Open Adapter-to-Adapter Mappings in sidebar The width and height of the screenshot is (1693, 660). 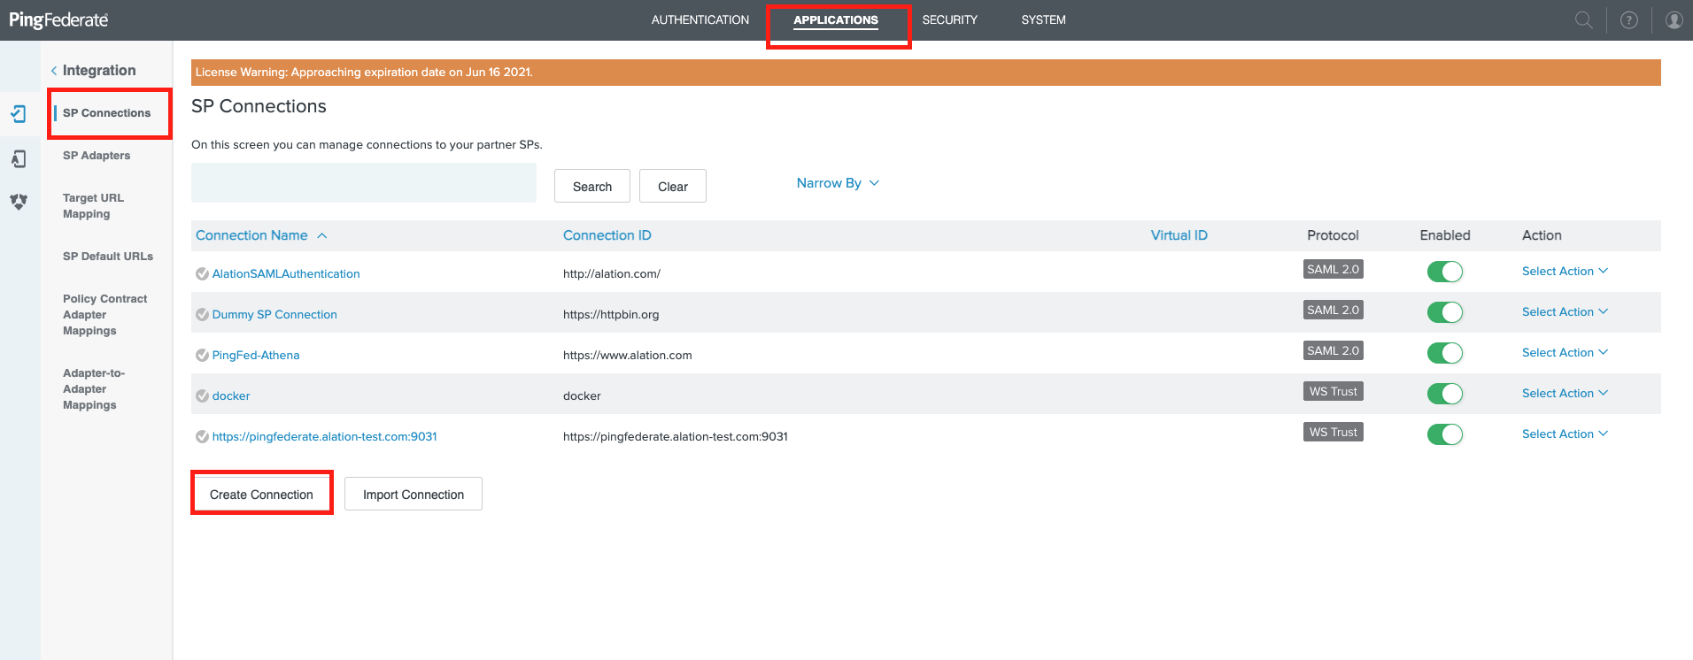(94, 389)
